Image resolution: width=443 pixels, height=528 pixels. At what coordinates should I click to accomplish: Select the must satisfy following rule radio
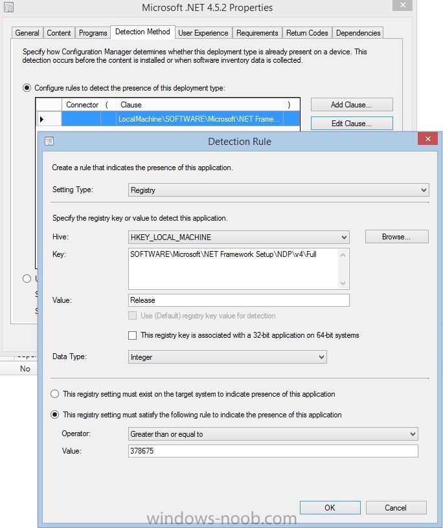coord(54,415)
